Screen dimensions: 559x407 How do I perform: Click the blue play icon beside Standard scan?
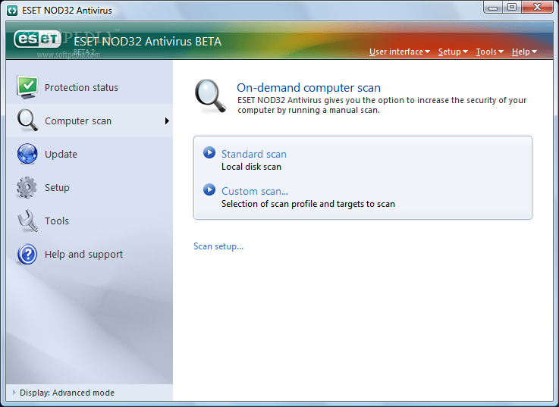point(209,152)
